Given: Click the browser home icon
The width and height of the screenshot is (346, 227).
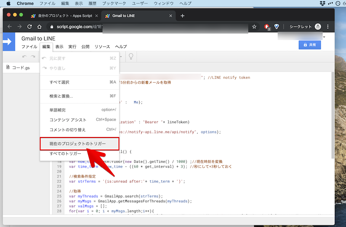Looking at the screenshot, I should pos(39,27).
